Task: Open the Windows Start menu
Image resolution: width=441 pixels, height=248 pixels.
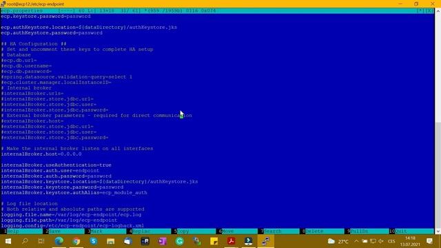Action: point(8,241)
